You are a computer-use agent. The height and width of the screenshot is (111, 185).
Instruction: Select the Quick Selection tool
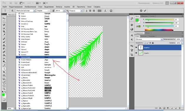tap(4, 28)
